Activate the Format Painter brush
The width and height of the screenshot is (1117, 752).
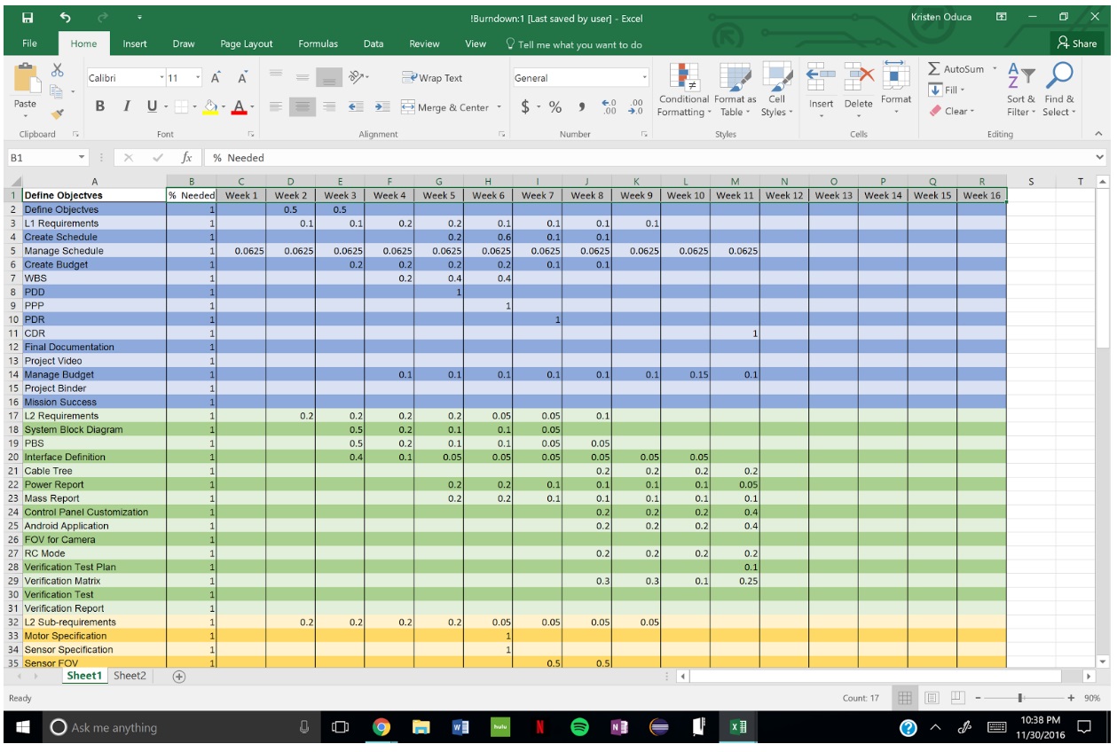pos(58,114)
